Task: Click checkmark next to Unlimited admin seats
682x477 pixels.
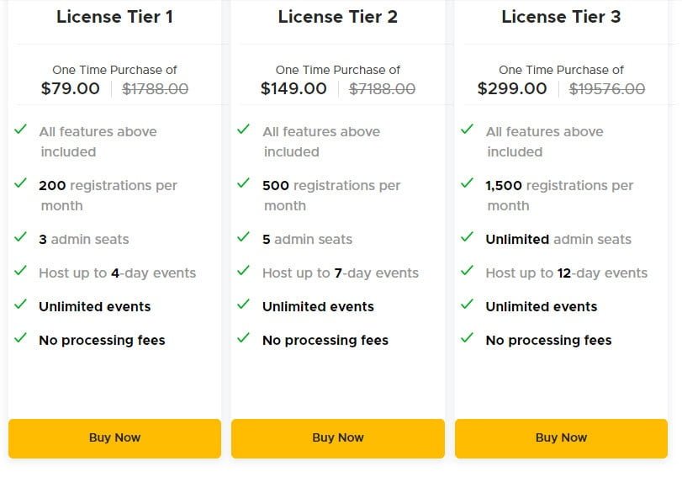Action: [467, 237]
